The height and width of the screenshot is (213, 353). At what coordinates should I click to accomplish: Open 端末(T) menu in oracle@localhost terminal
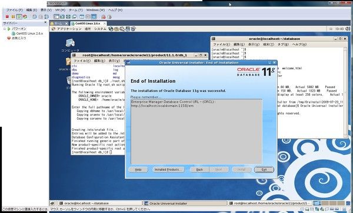coord(269,45)
